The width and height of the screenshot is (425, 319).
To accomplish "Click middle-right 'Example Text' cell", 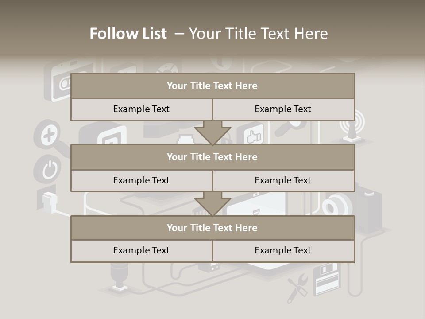I will (283, 180).
